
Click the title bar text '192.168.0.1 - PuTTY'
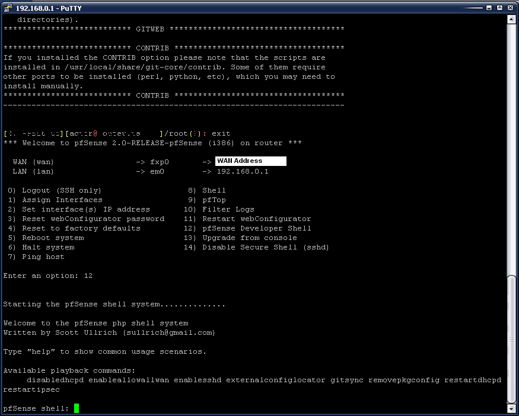tap(49, 8)
